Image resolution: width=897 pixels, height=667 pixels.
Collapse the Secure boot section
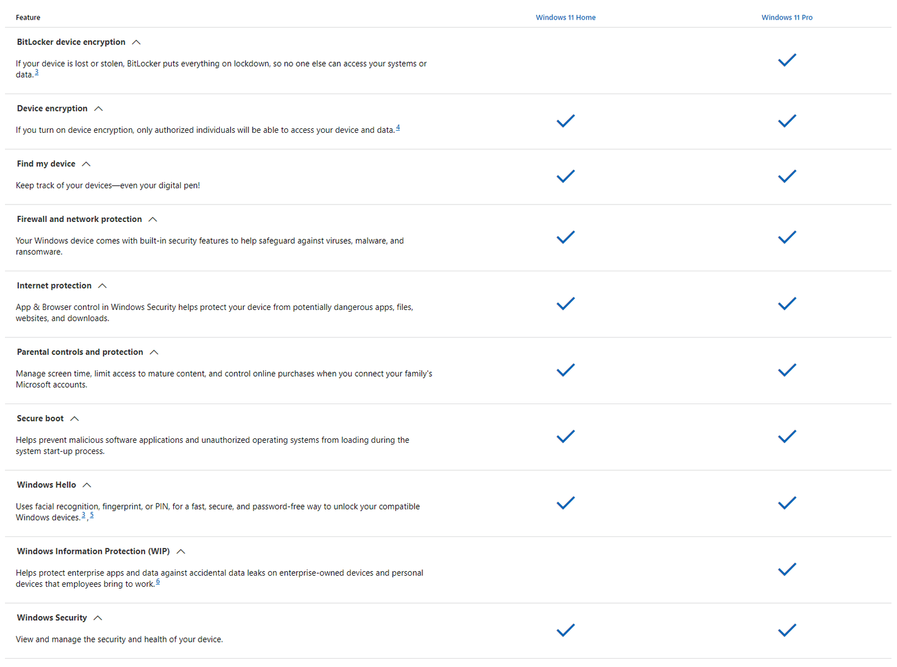pos(74,418)
